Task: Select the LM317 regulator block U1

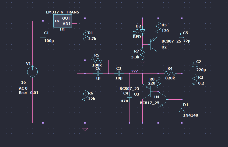Action: [62, 21]
